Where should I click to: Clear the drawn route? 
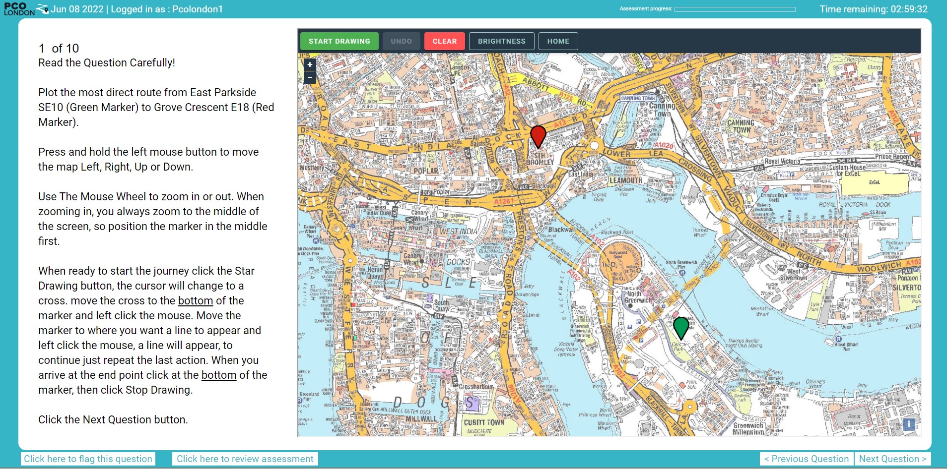coord(444,41)
